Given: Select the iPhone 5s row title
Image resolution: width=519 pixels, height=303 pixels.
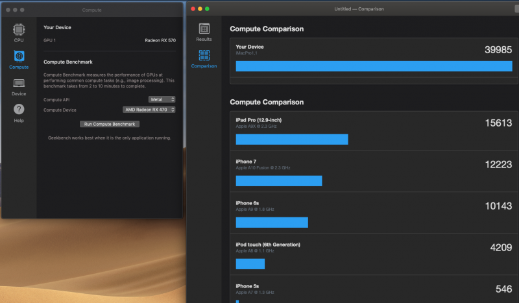Looking at the screenshot, I should coord(247,286).
